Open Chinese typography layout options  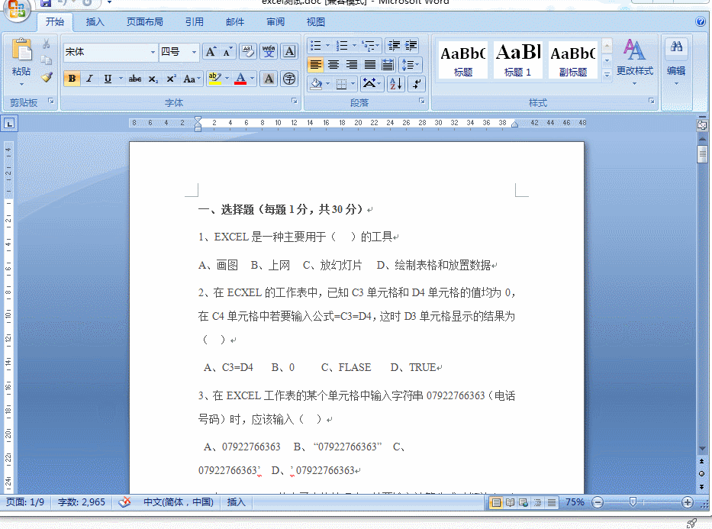point(372,83)
